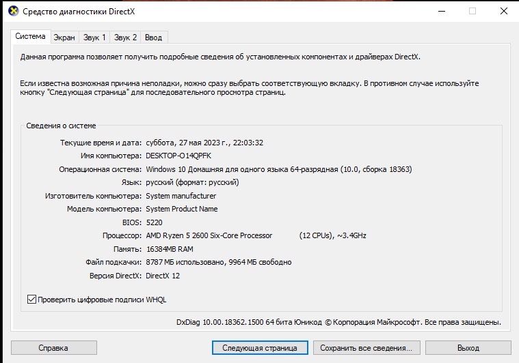Click the Операционная система: field label
Image resolution: width=519 pixels, height=363 pixels.
pyautogui.click(x=101, y=169)
